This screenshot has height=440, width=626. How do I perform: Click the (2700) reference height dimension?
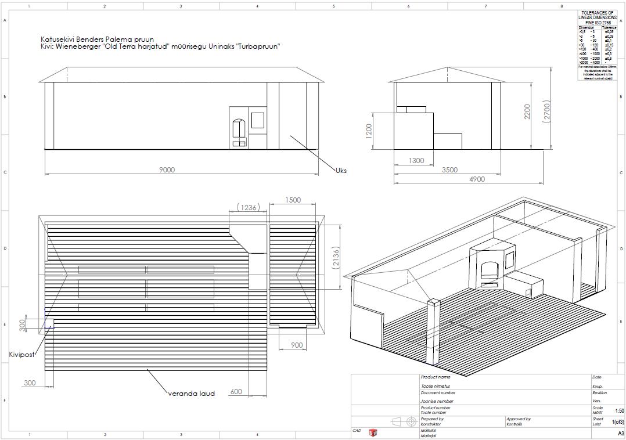click(x=546, y=111)
